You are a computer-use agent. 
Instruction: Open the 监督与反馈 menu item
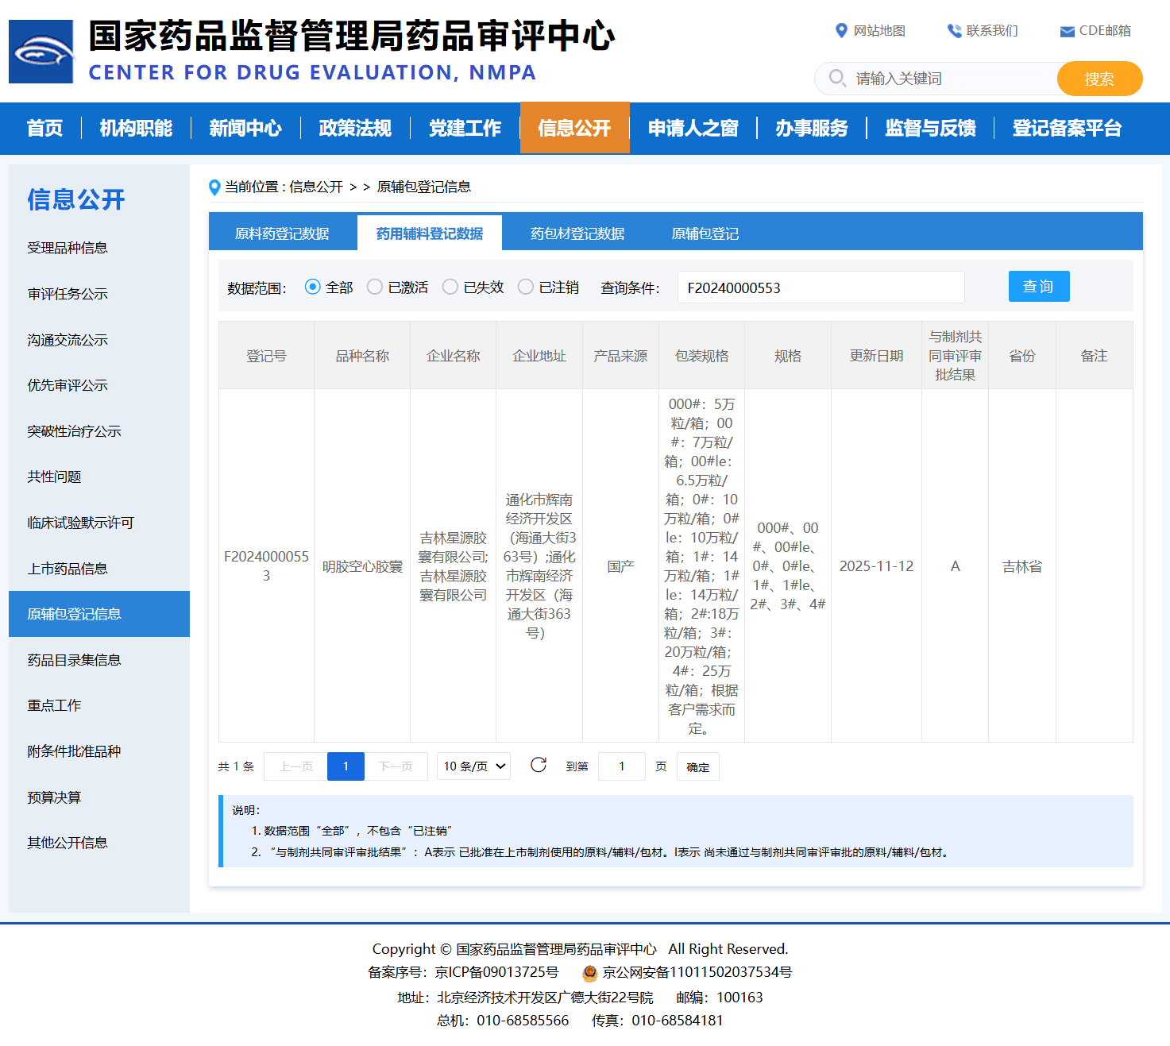tap(930, 128)
